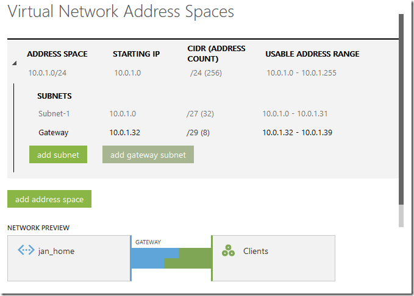Click the Gateway starting IP 10.0.1.32

click(x=125, y=132)
